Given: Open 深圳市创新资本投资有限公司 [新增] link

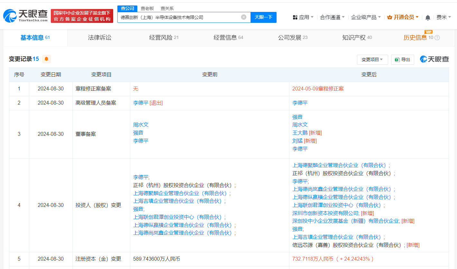Looking at the screenshot, I should click(333, 213).
